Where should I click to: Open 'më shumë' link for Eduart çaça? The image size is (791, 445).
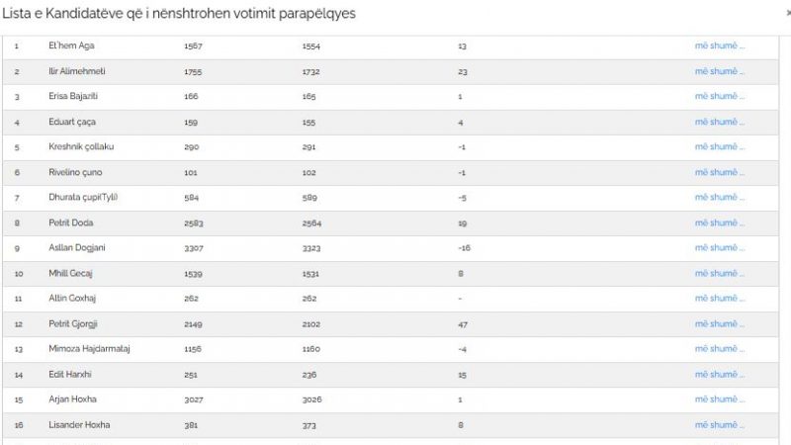(720, 122)
